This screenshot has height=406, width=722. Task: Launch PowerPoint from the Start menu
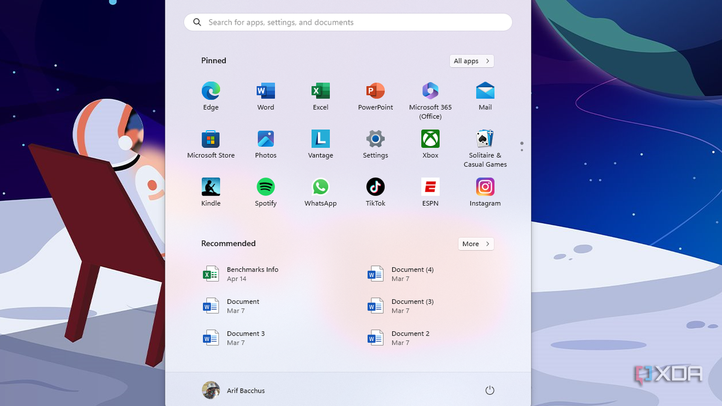coord(375,96)
